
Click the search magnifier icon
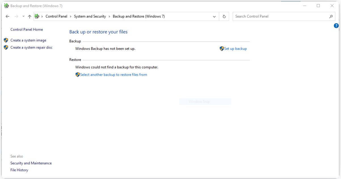(x=331, y=16)
